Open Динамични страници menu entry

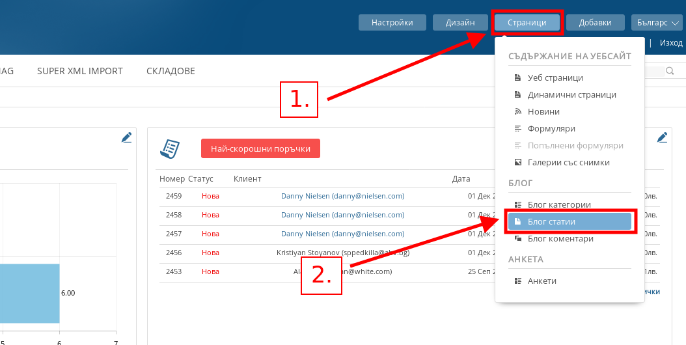pos(571,95)
